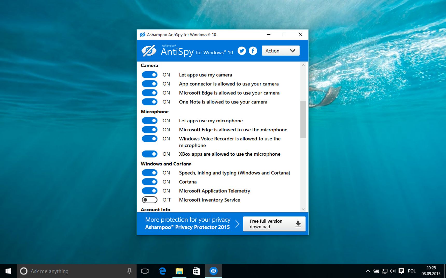The image size is (446, 278).
Task: Disable Microsoft Edge microphone access
Action: click(x=150, y=130)
